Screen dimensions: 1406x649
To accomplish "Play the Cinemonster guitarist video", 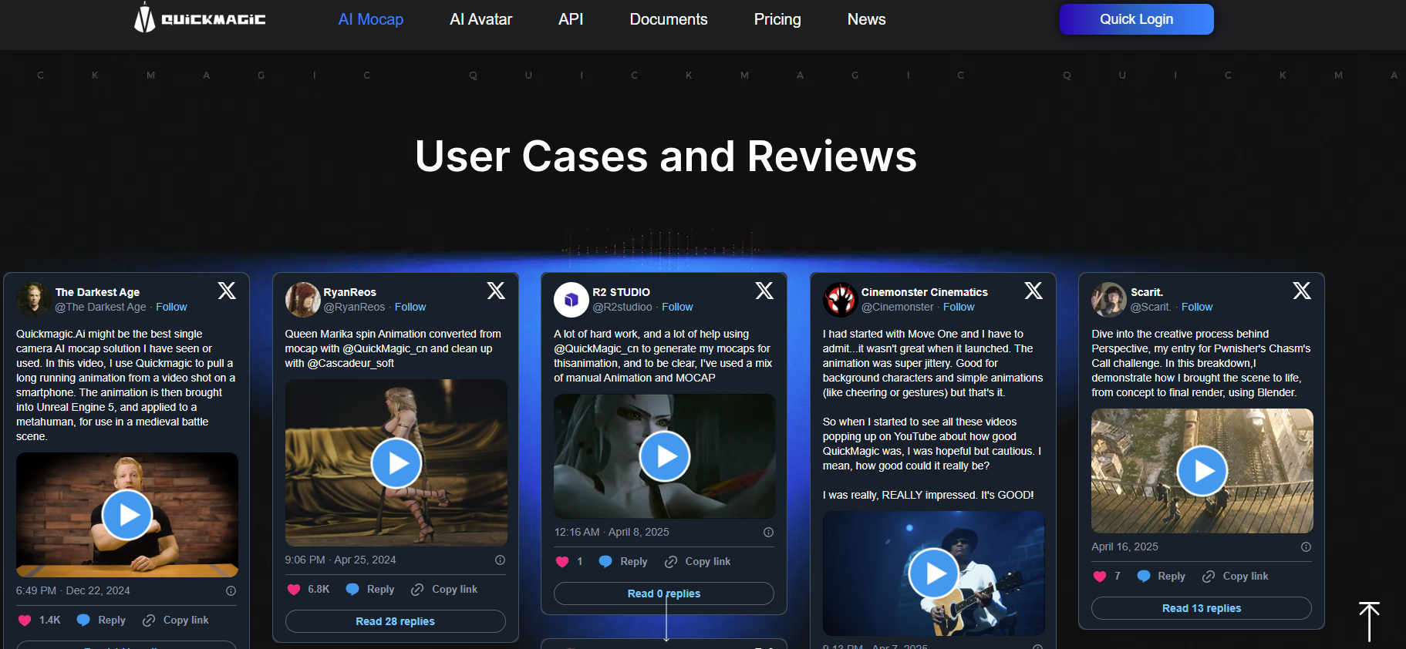I will [x=934, y=573].
